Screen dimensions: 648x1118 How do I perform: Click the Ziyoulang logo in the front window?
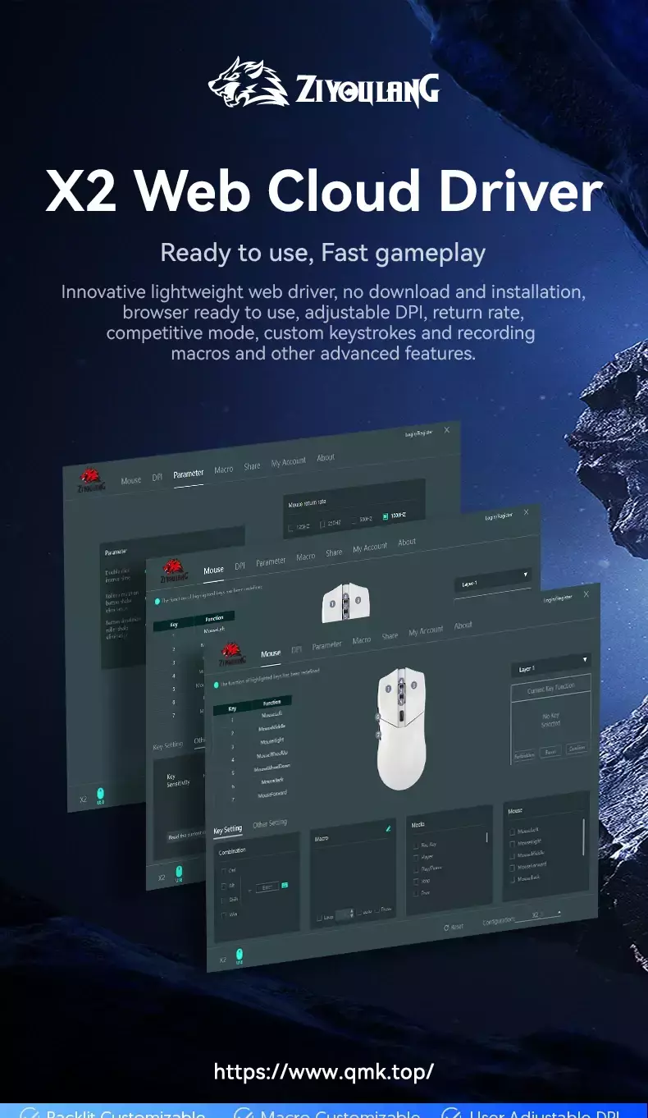point(232,655)
